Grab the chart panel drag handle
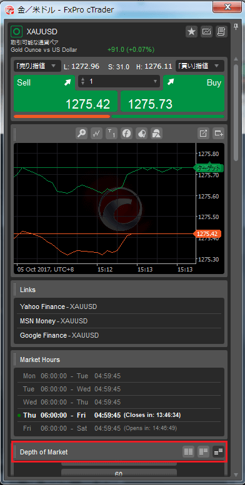Screen dimensions: 245x485 point(14,134)
